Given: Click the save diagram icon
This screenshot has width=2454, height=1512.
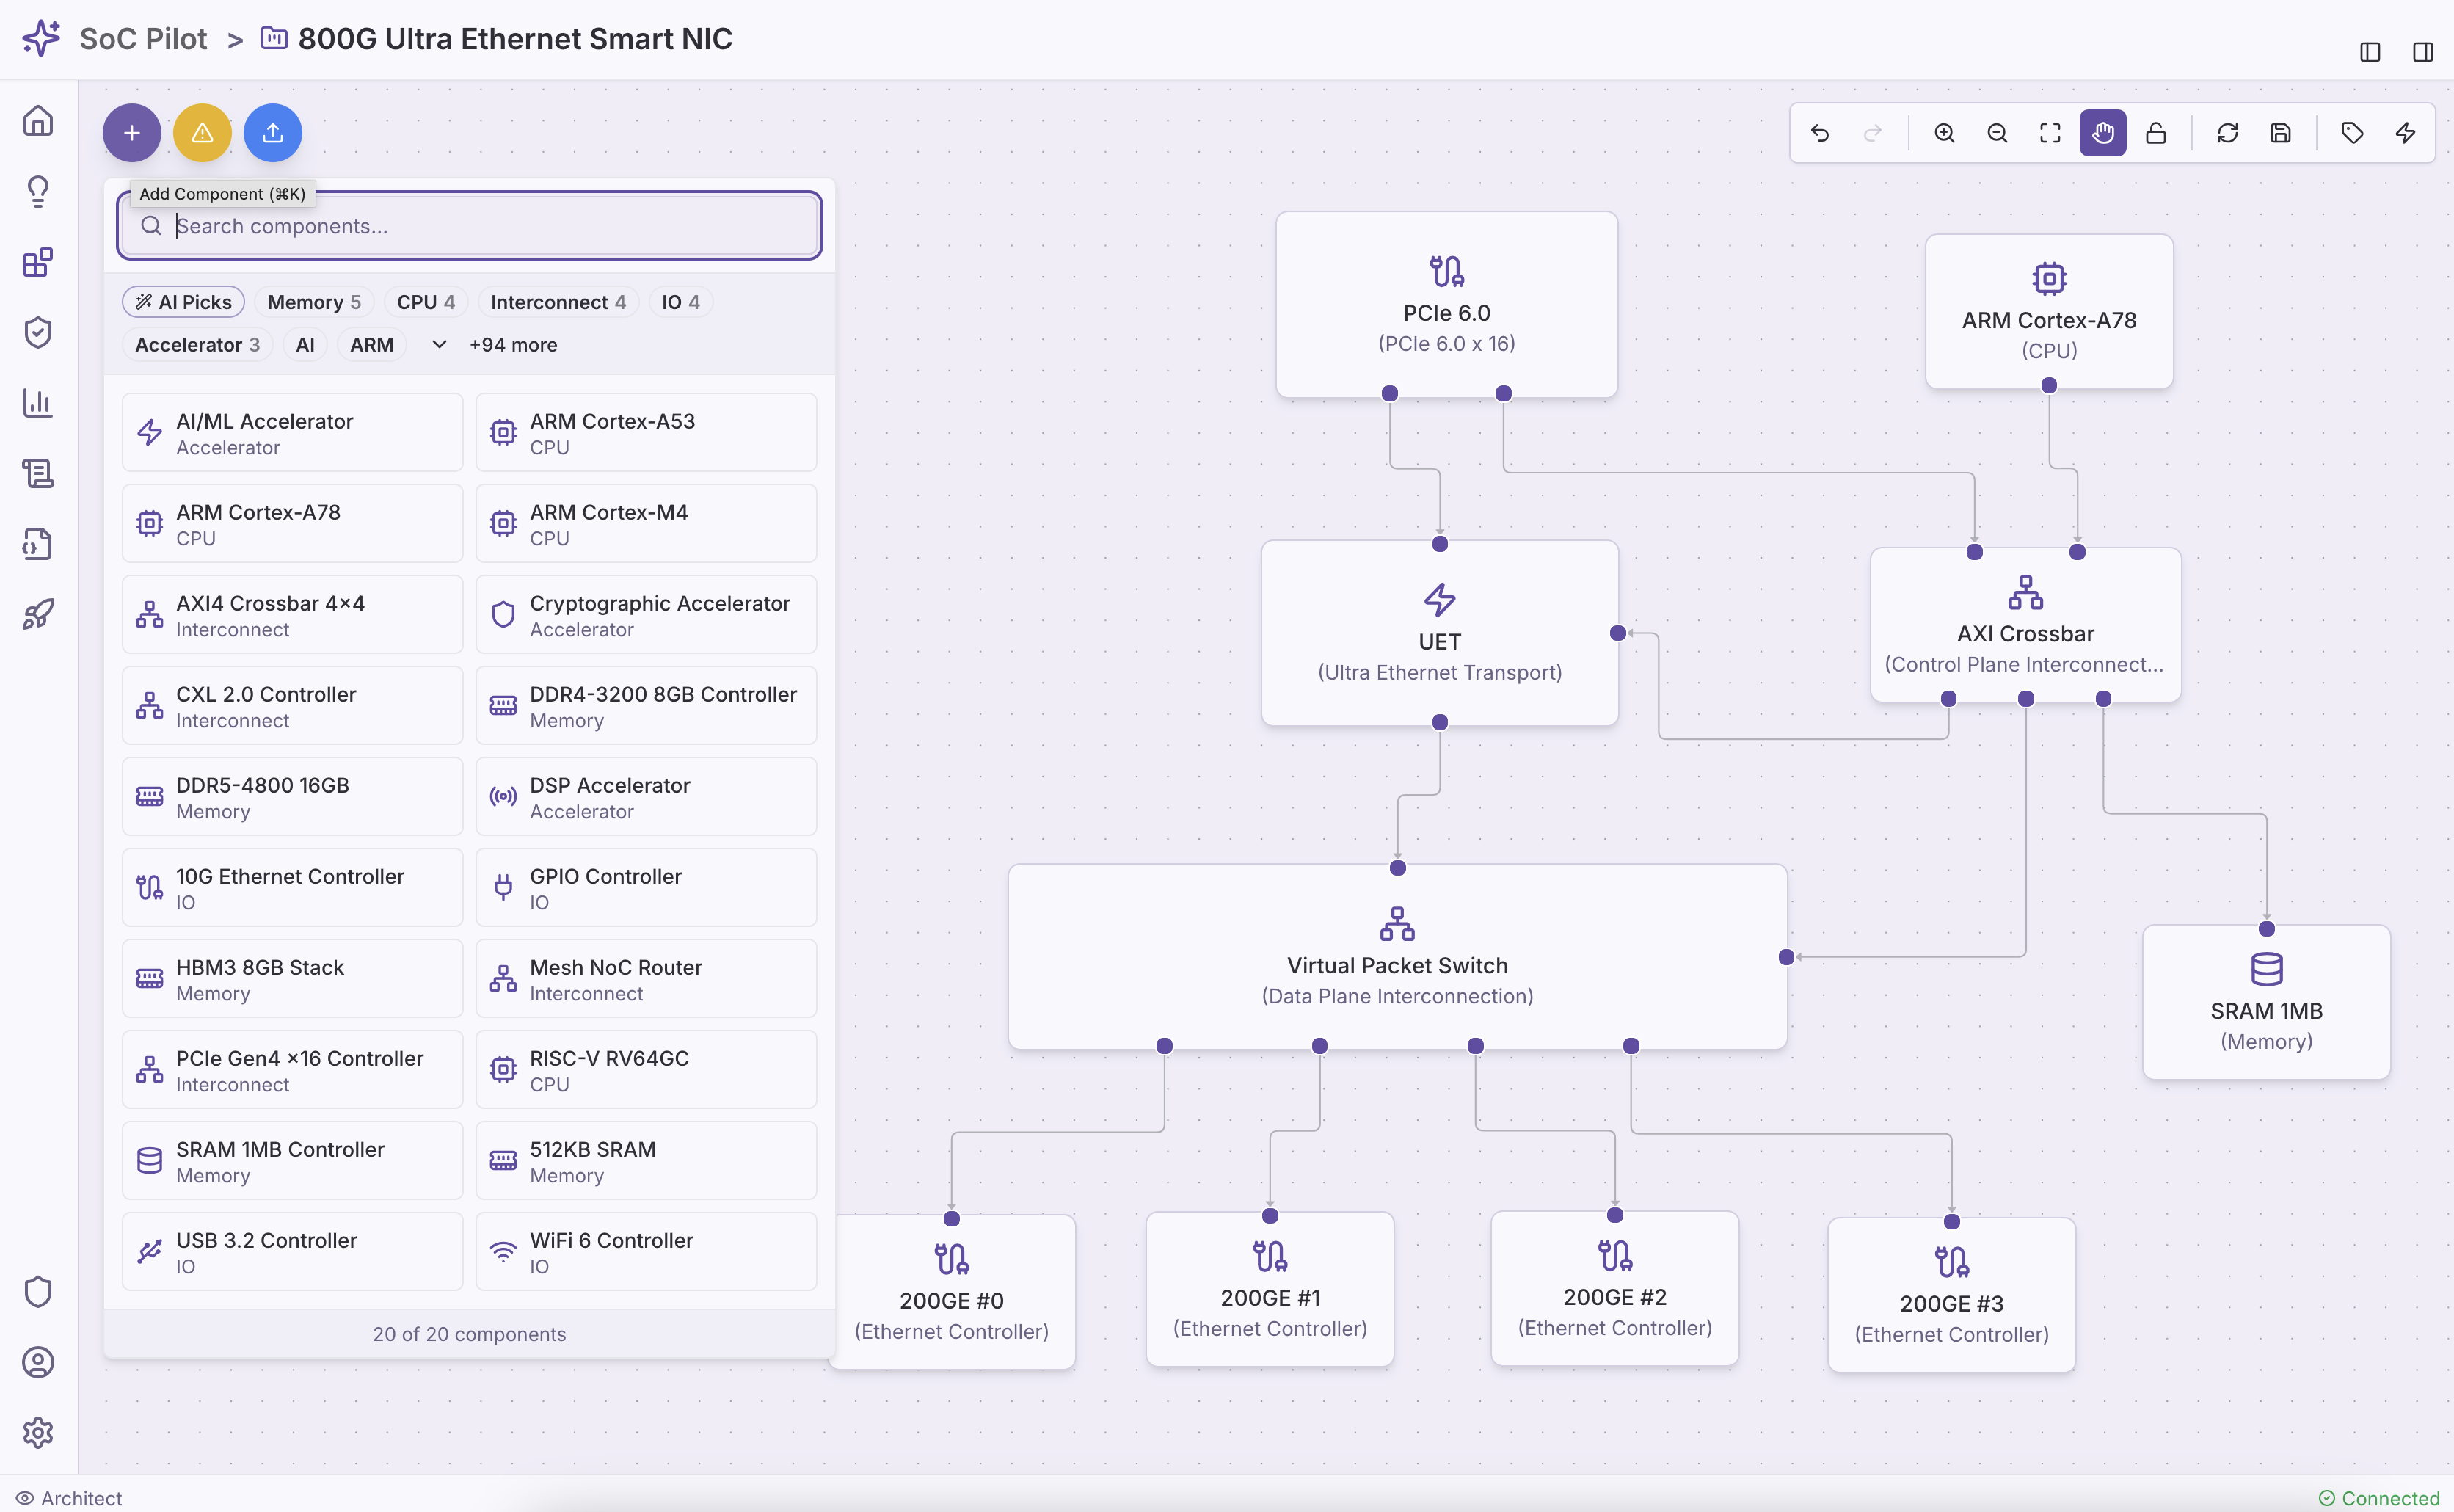Looking at the screenshot, I should (x=2280, y=133).
